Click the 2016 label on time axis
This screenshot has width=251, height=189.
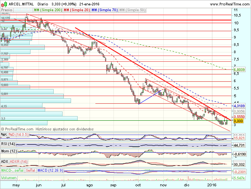point(212,185)
